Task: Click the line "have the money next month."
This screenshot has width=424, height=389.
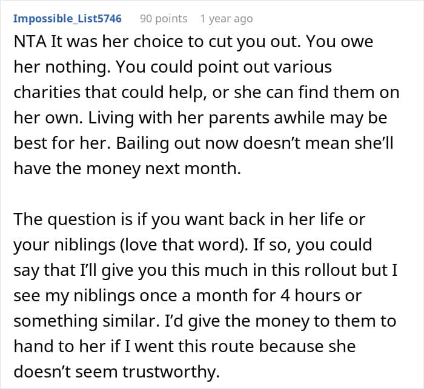Action: [127, 169]
